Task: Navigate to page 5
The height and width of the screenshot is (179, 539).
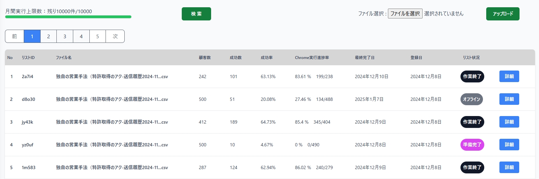Action: point(97,36)
